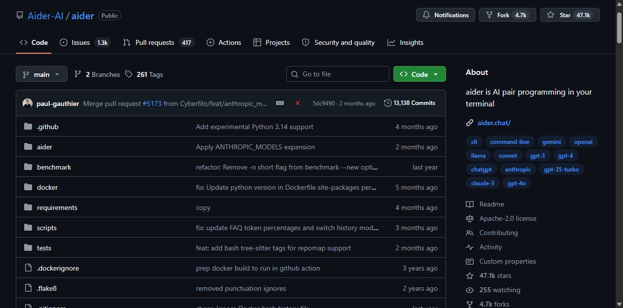Select the claude-3 topic tag
Screen dimensions: 623x308
[x=483, y=183]
